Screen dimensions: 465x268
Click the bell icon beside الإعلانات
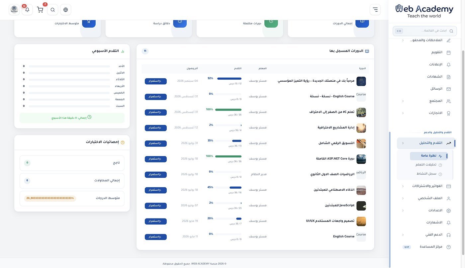[x=448, y=64]
